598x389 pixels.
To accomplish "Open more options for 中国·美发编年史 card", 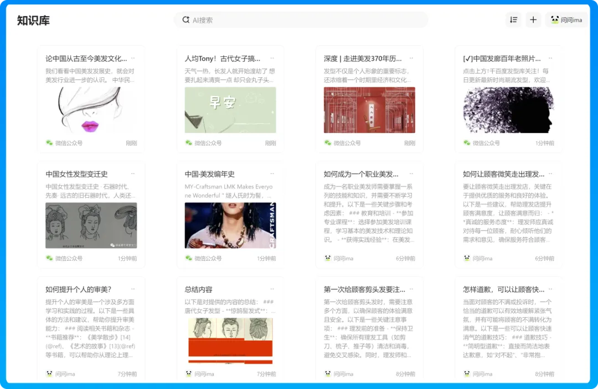I will pos(272,174).
